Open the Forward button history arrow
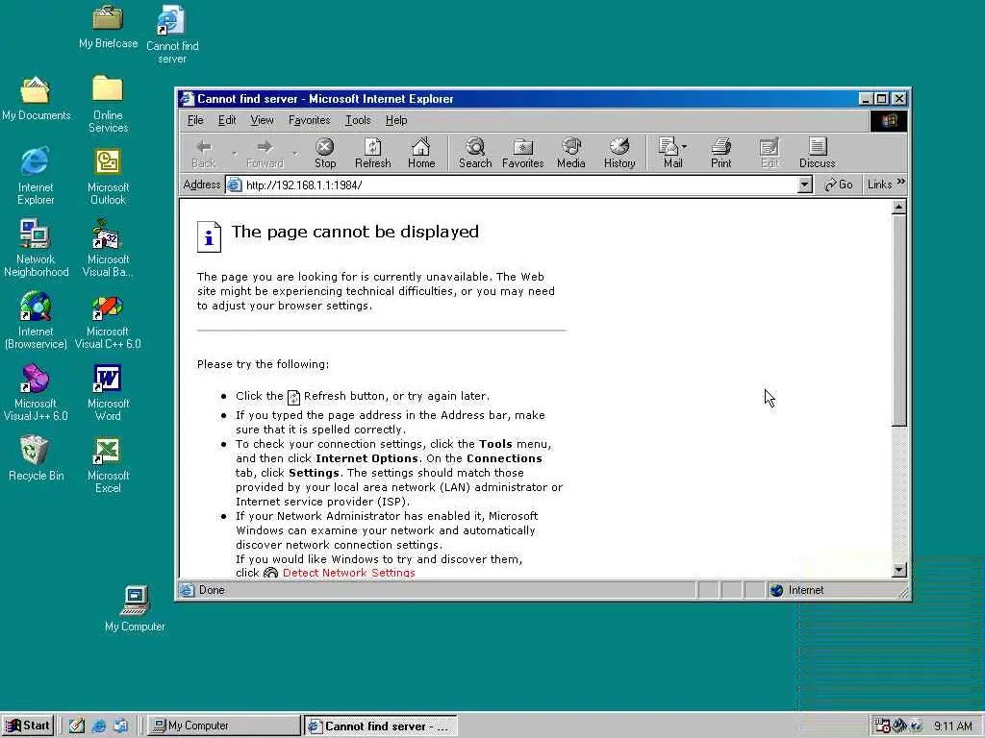Image resolution: width=985 pixels, height=738 pixels. click(x=295, y=153)
